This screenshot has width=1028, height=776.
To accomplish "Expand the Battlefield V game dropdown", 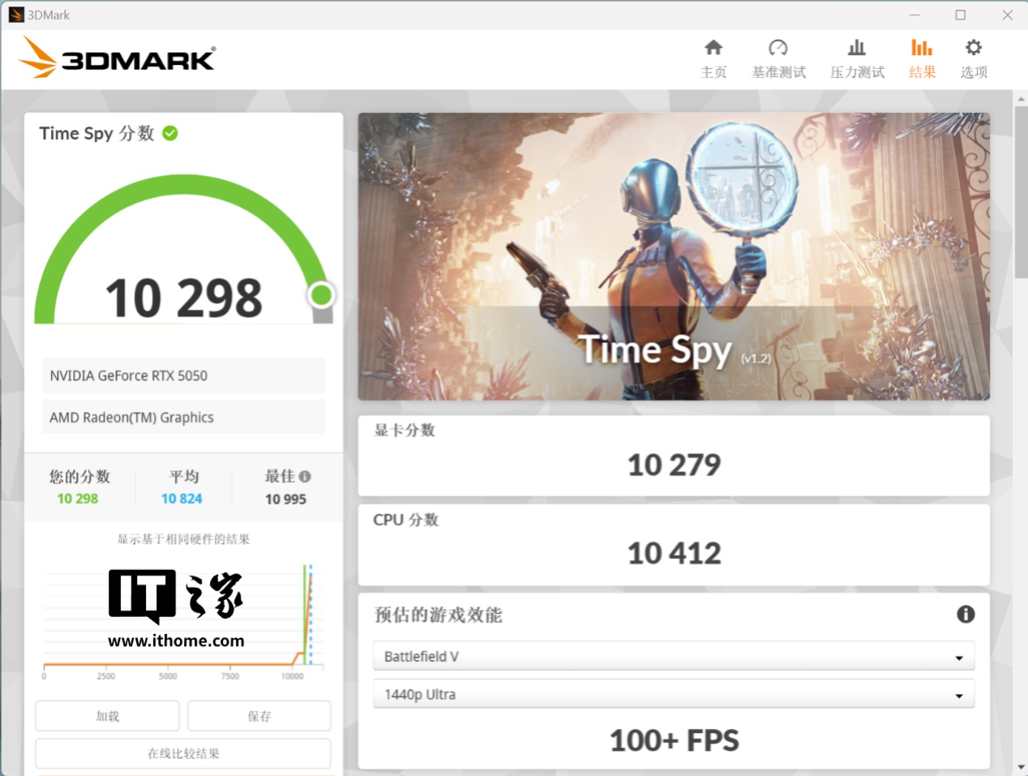I will (x=674, y=657).
